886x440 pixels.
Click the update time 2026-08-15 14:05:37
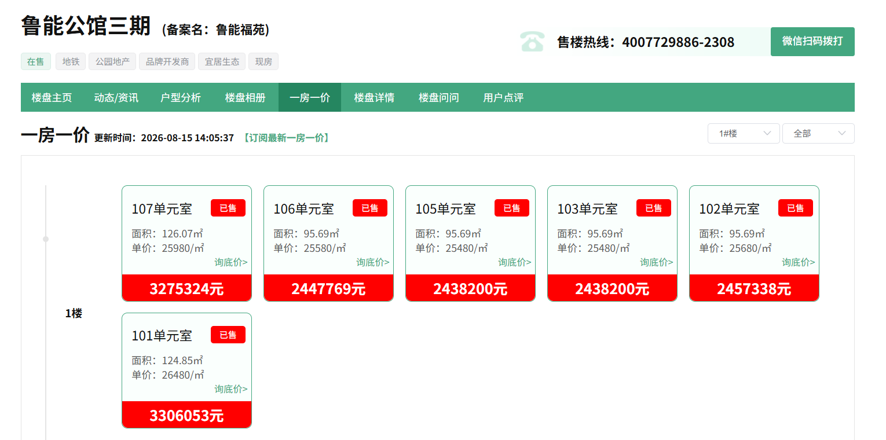tap(188, 138)
